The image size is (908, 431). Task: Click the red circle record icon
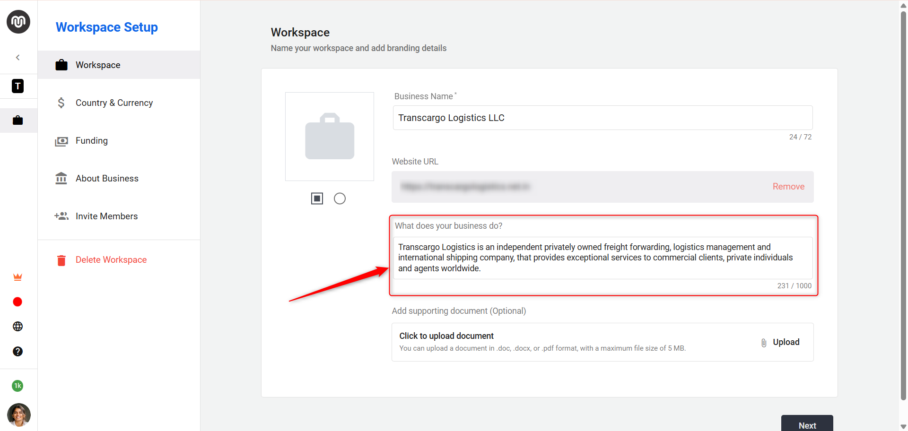point(17,302)
